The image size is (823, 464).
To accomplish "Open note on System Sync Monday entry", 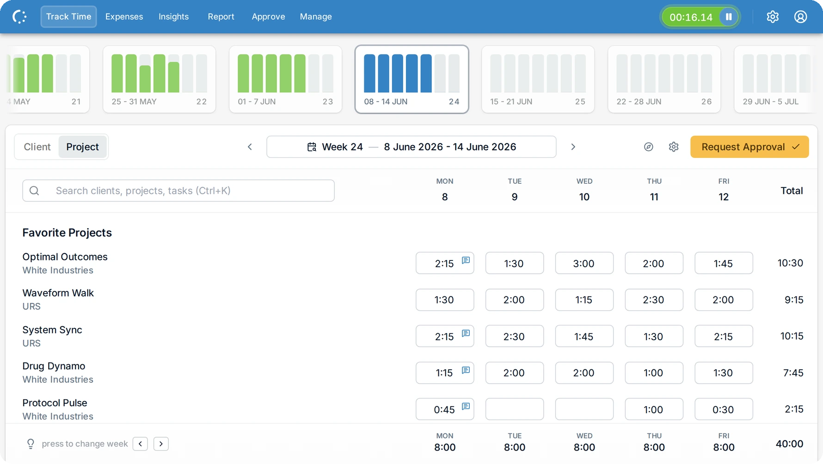I will [466, 333].
